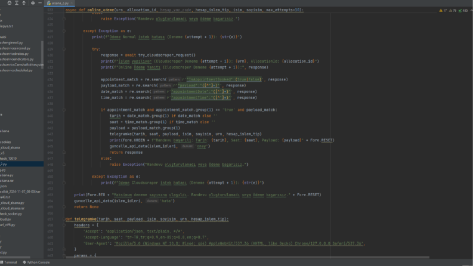Viewport: 473px width, 266px height.
Task: Collapse the headers dict at line 658
Action: coord(64,225)
